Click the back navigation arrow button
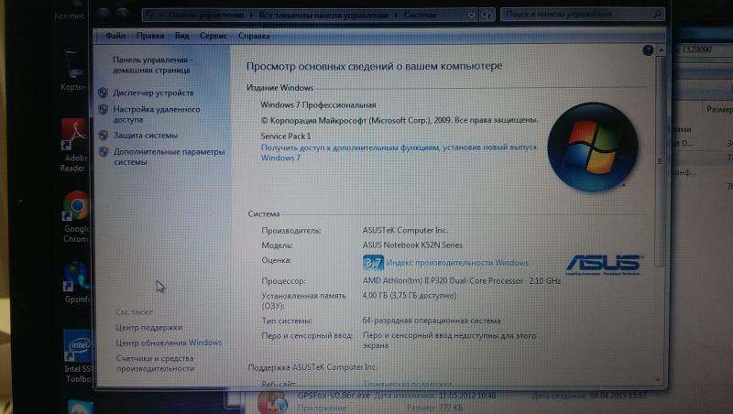Screen dimensions: 733x414 [x=104, y=15]
